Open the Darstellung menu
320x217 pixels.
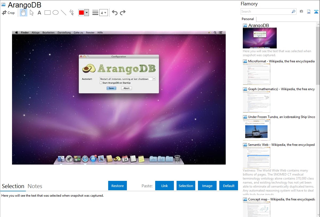(x=64, y=33)
